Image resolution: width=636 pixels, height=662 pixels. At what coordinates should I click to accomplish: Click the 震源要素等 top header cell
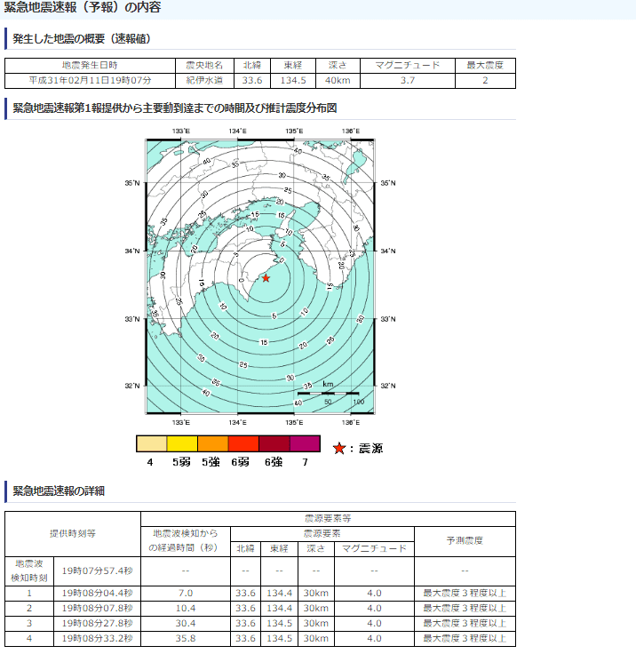coord(328,518)
